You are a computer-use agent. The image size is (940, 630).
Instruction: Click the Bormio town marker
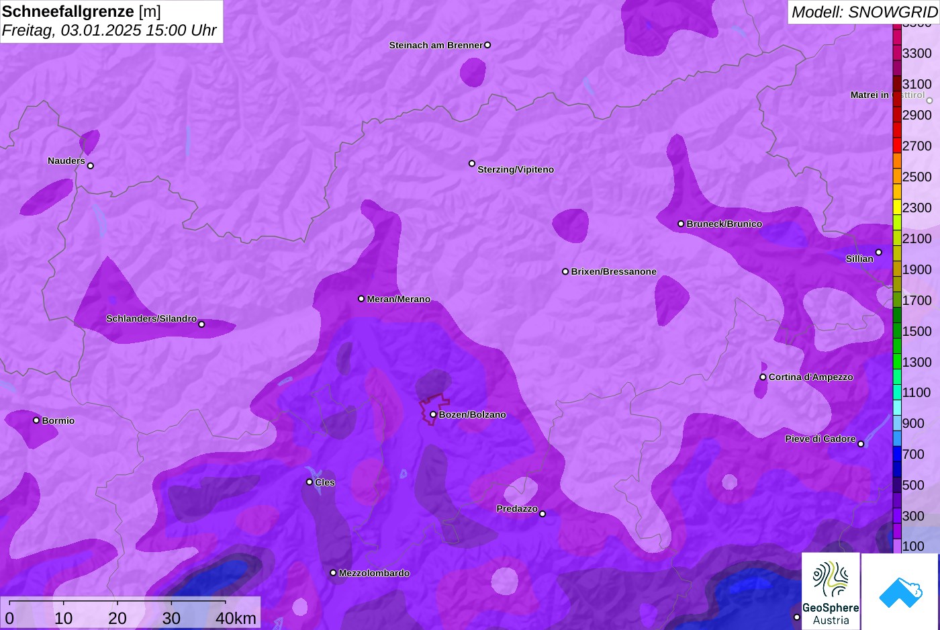[36, 420]
